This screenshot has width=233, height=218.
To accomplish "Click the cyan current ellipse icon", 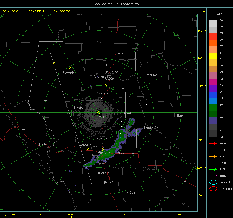I will (x=213, y=182).
